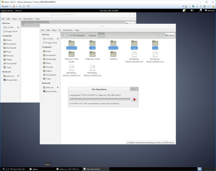This screenshot has height=171, width=216.
Task: Select the music folder icon
Action: [155, 43]
